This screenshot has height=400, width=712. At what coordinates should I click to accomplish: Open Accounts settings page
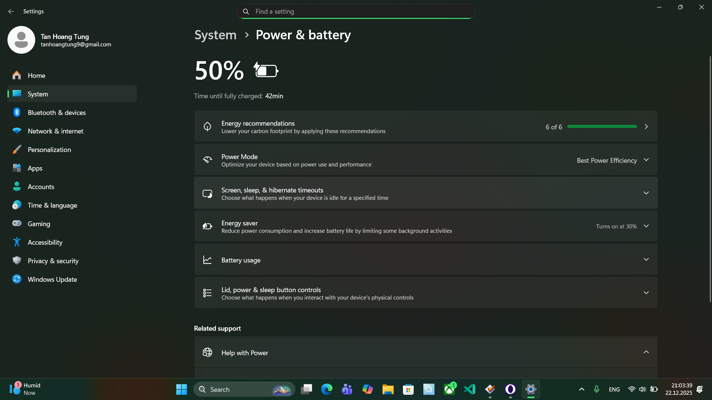[72, 186]
